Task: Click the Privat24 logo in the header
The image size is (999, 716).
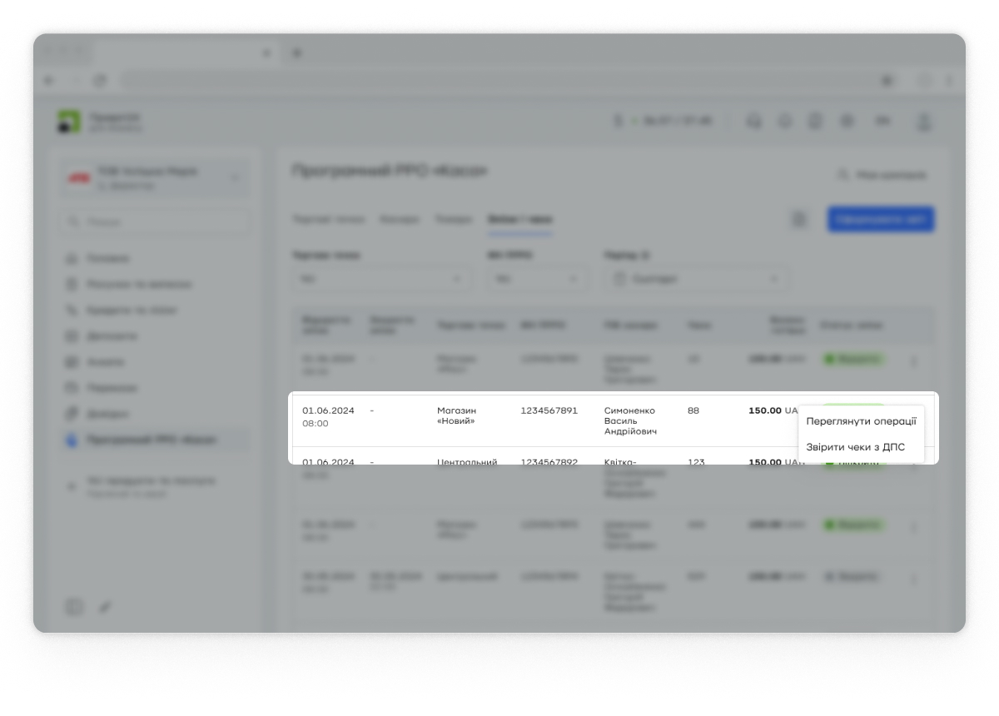Action: pyautogui.click(x=69, y=122)
